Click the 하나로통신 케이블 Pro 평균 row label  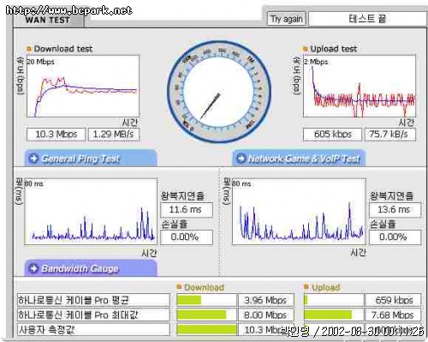(x=93, y=300)
